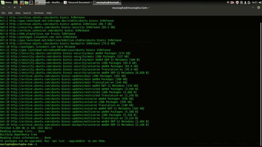
Task: Click the 'Hit:8' kdenlive-stable ppa line
Action: [x=61, y=40]
